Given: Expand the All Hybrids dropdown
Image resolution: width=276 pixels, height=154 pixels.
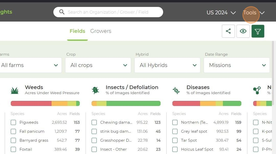Looking at the screenshot, I should pyautogui.click(x=167, y=65).
